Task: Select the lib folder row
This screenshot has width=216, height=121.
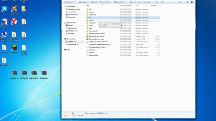Action: point(123,17)
